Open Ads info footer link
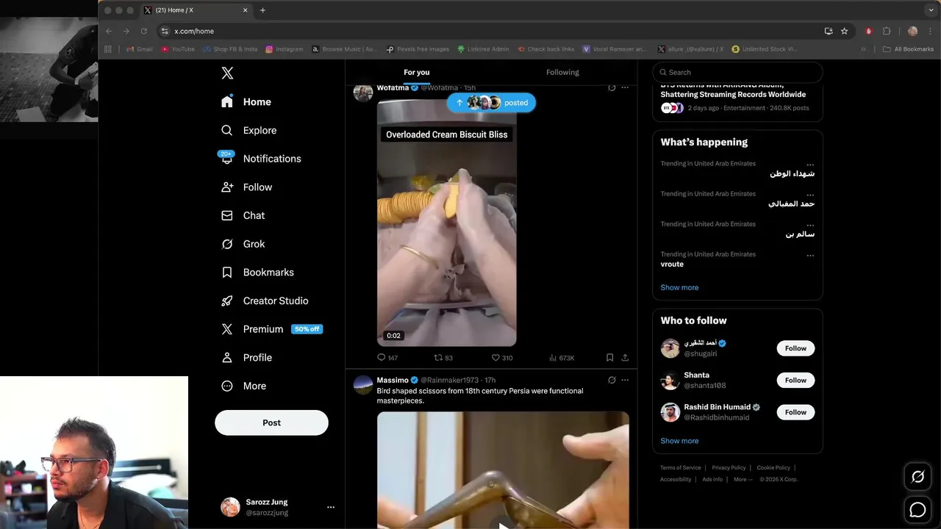941x529 pixels. pos(712,480)
